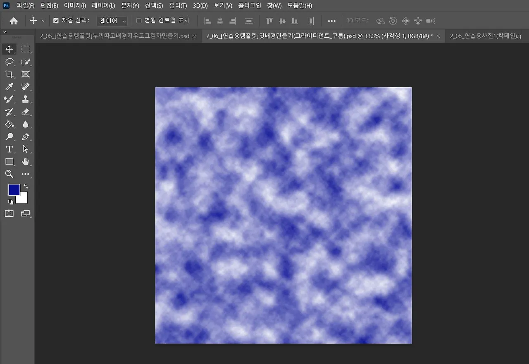The height and width of the screenshot is (364, 529).
Task: Select the Eraser tool
Action: coord(26,112)
